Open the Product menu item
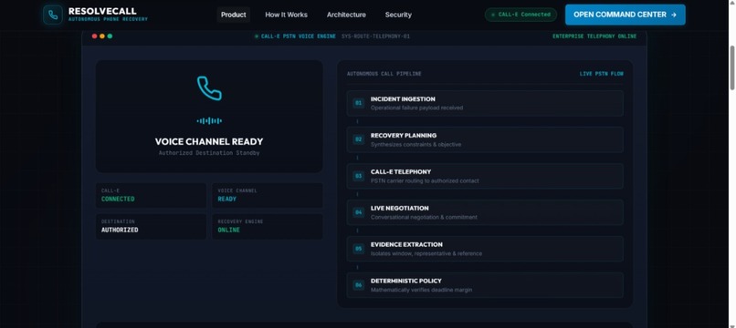This screenshot has width=736, height=328. pyautogui.click(x=233, y=15)
